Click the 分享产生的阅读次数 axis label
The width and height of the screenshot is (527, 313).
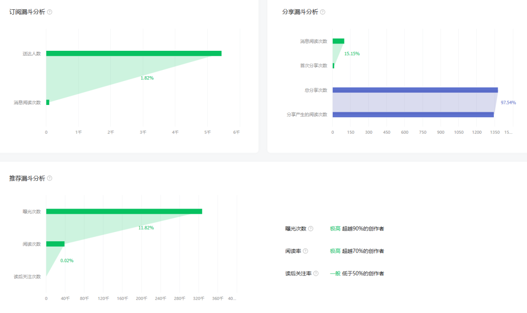coord(307,115)
